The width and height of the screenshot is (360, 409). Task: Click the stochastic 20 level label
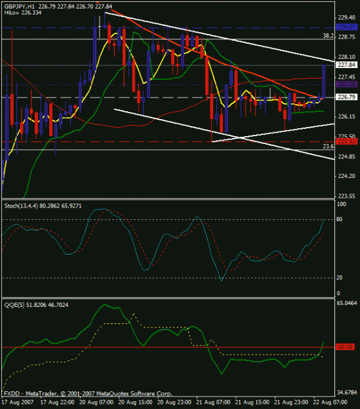coord(339,278)
